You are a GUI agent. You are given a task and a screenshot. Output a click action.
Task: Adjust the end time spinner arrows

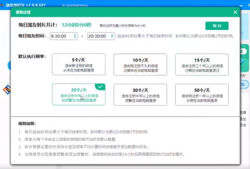coord(112,36)
